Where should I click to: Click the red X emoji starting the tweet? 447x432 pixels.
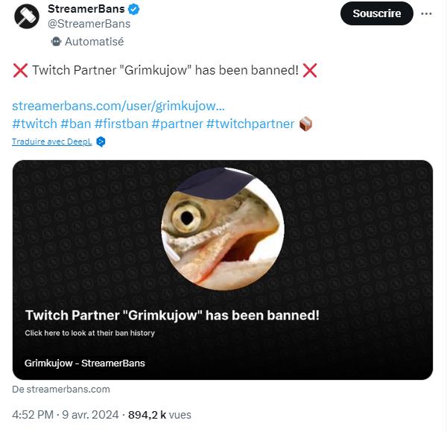coord(21,71)
